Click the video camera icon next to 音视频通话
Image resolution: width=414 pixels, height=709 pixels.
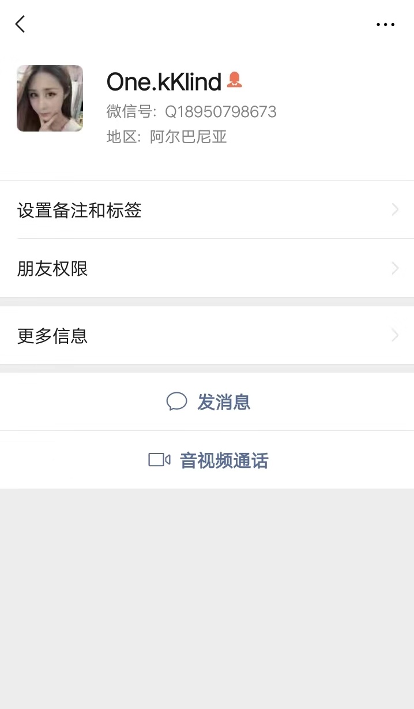(x=159, y=460)
